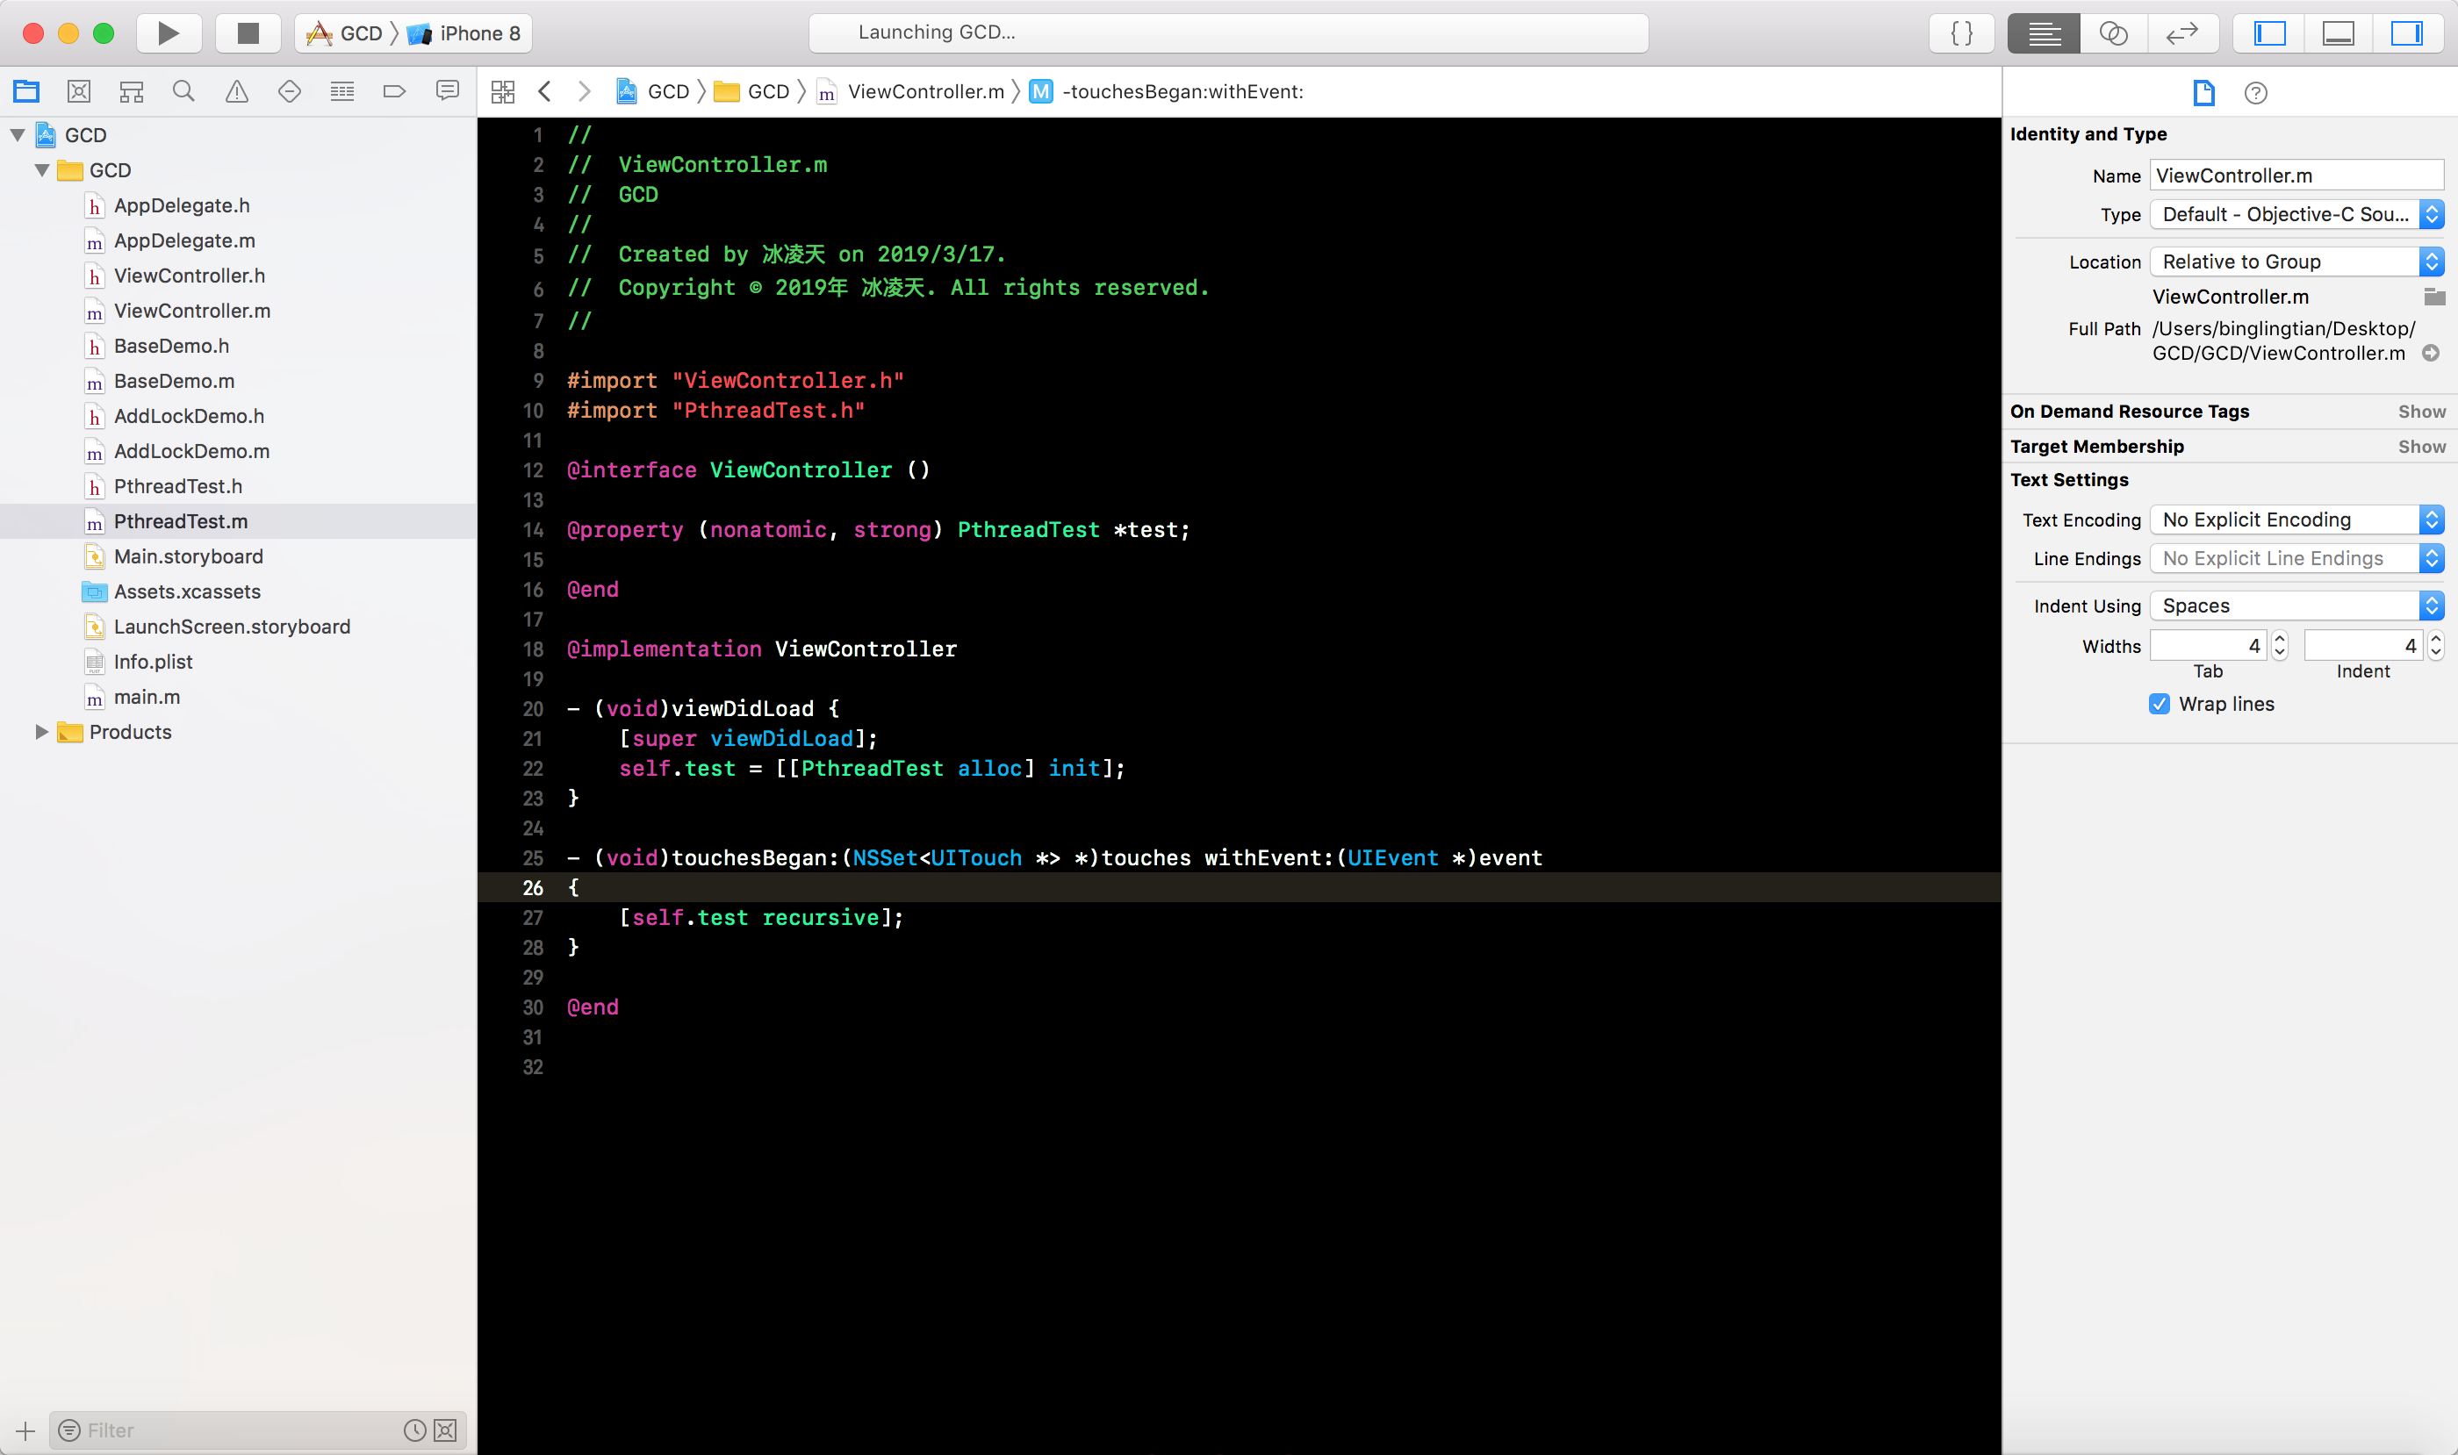This screenshot has height=1455, width=2458.
Task: Choose file location with folder icon
Action: 2433,296
